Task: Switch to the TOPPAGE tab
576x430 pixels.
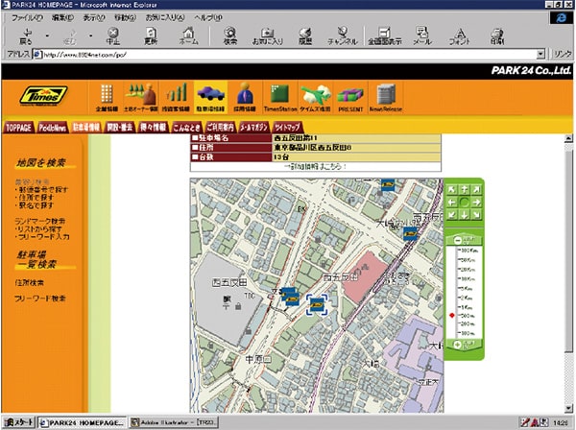Action: pos(18,126)
